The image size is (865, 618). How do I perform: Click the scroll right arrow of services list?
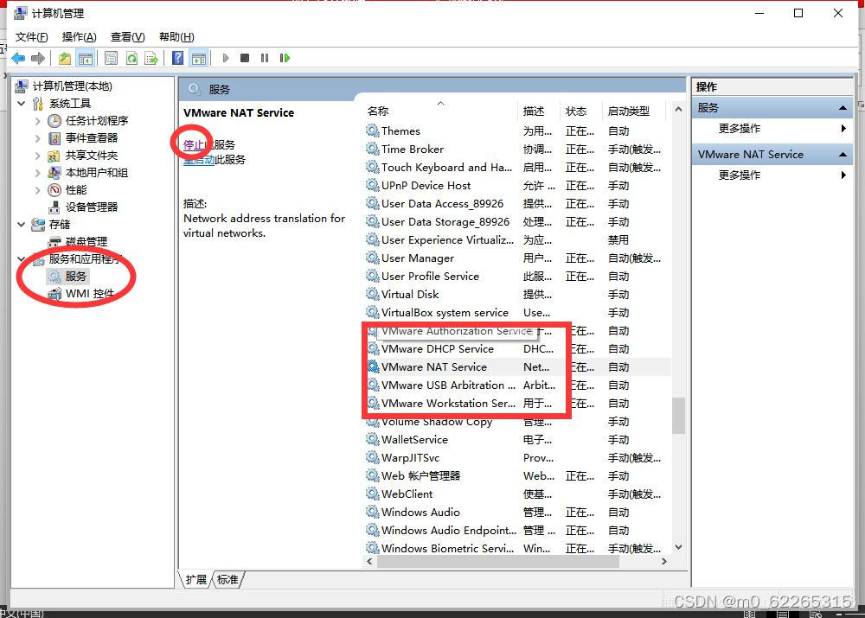pos(664,561)
